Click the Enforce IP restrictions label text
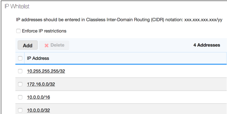Screen dimensions: 227x114 pos(44,31)
